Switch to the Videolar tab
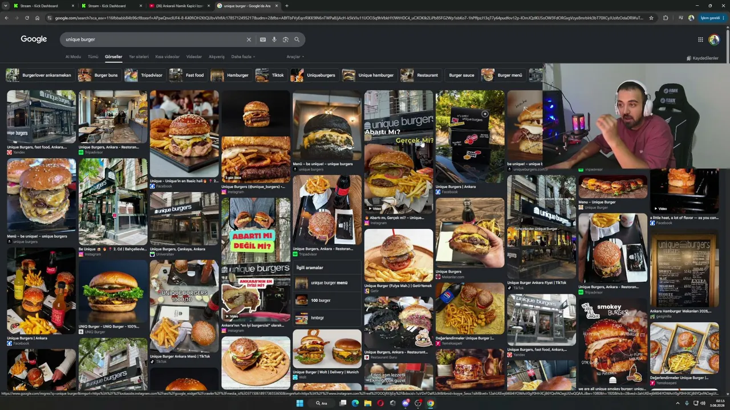 pos(194,57)
